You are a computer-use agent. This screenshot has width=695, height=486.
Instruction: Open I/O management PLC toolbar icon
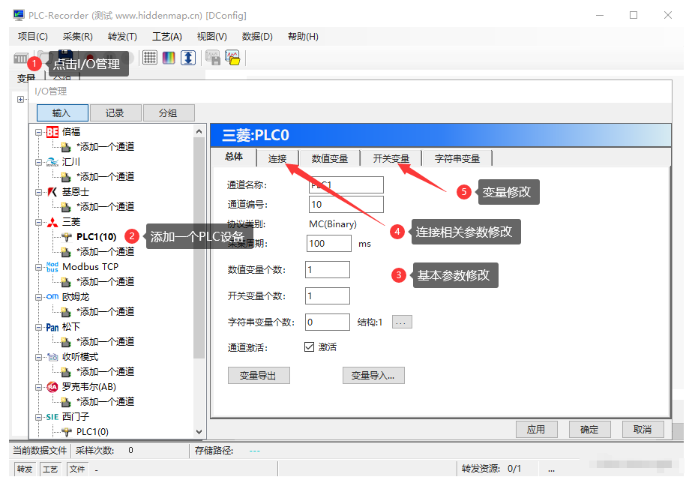tap(20, 58)
